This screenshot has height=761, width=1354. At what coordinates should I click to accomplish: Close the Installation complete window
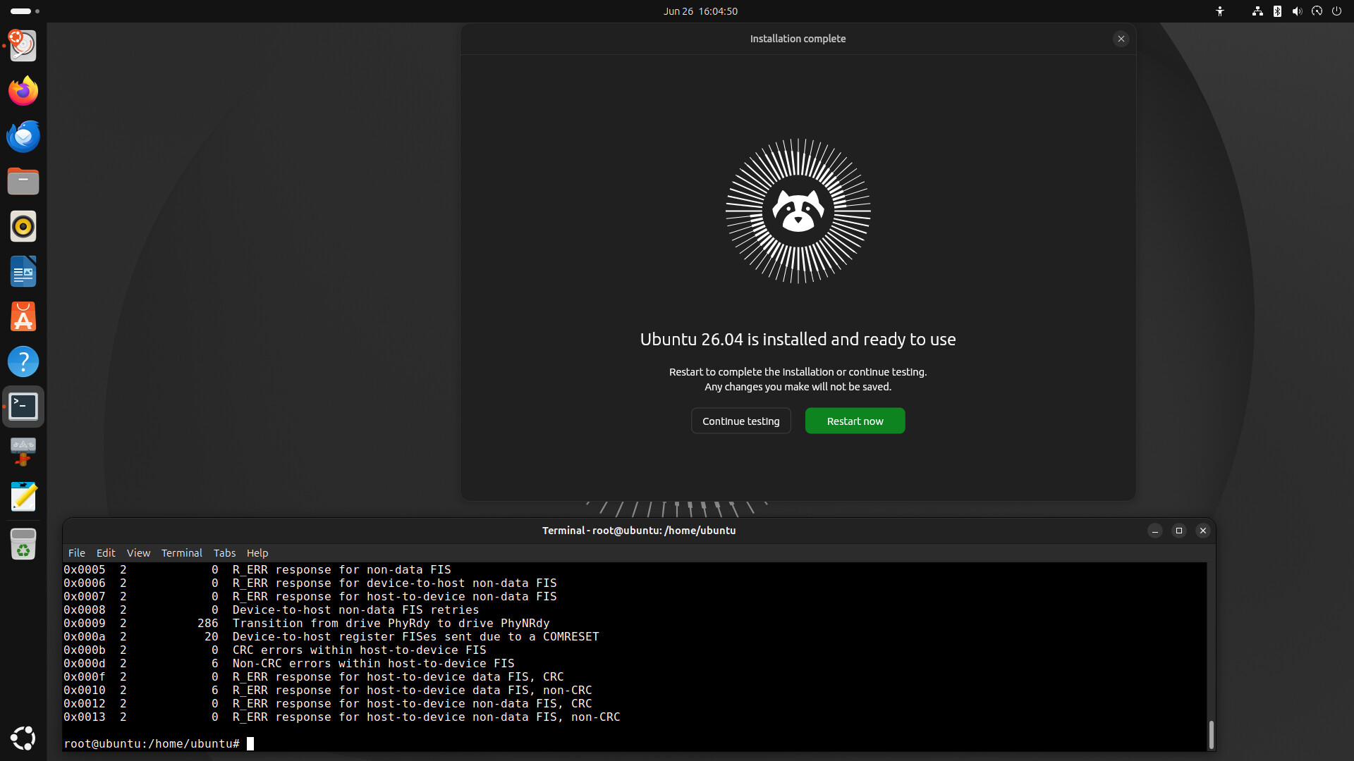pos(1121,39)
